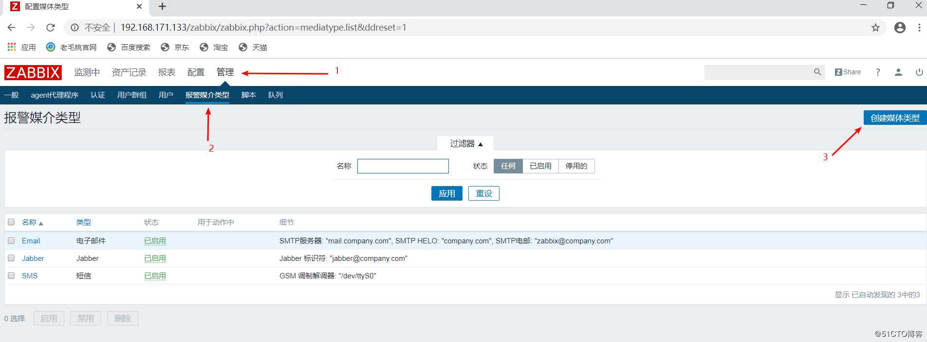Open the 管理 main menu

225,72
